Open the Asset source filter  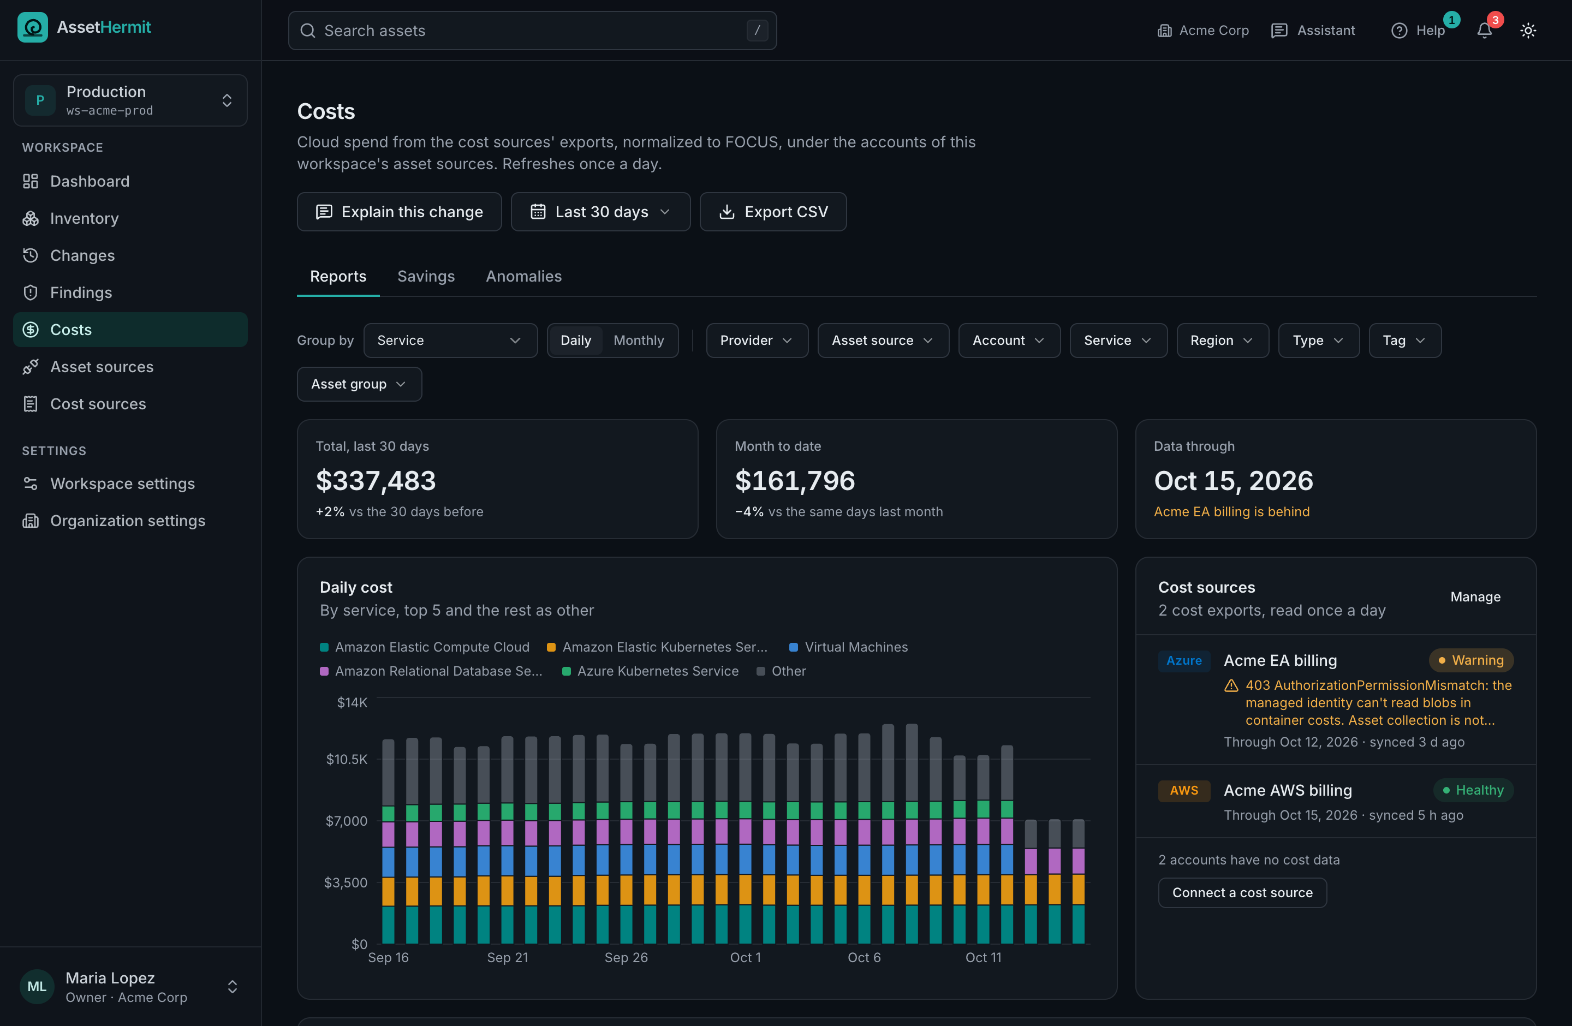click(883, 340)
